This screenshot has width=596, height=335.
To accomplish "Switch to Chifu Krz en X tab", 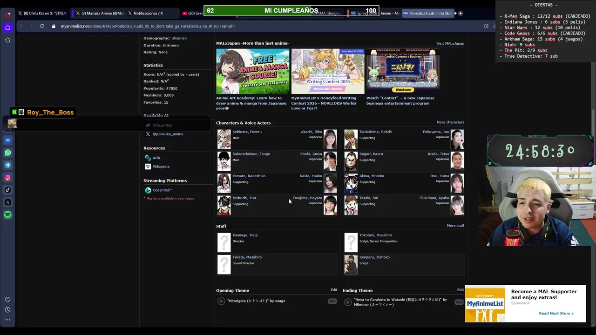I will [42, 13].
